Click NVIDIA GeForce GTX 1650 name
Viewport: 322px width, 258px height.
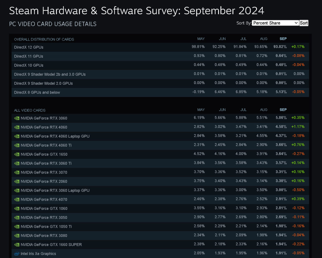click(44, 154)
